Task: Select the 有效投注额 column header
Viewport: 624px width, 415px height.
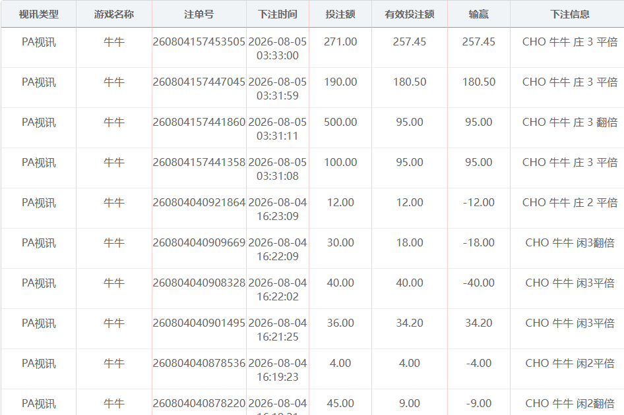Action: (410, 14)
